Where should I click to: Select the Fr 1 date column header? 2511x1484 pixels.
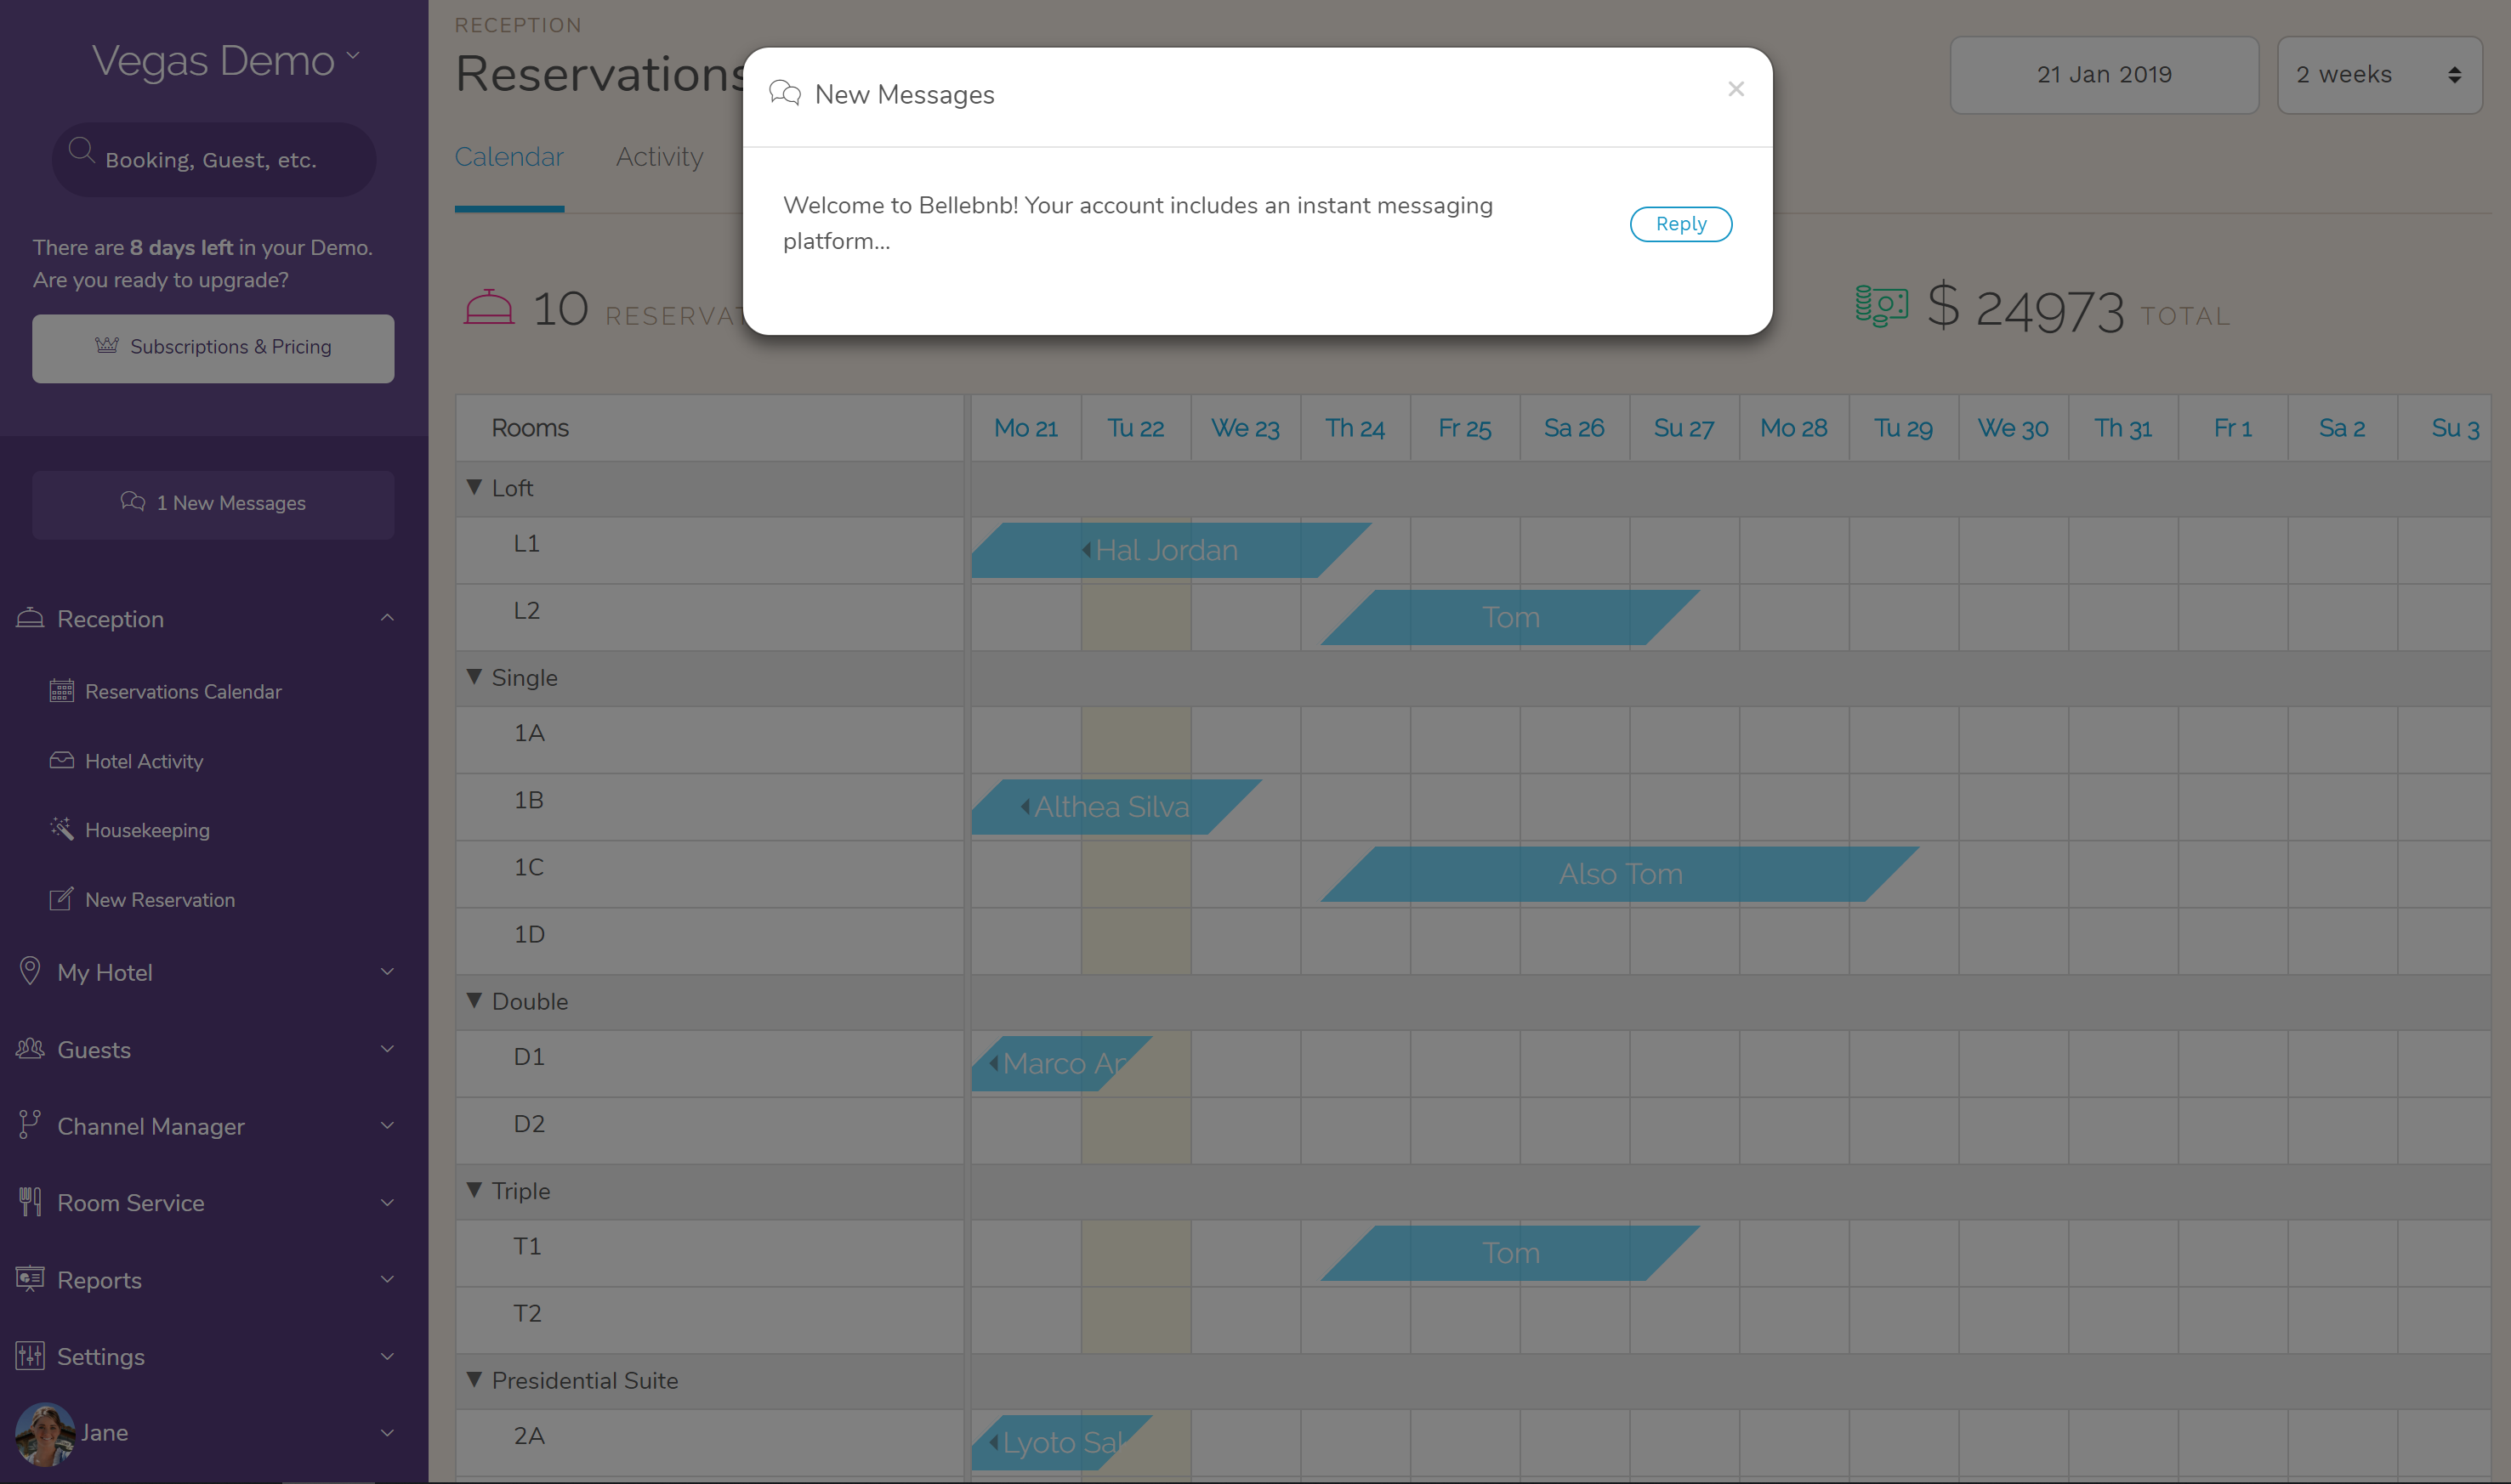click(2232, 428)
